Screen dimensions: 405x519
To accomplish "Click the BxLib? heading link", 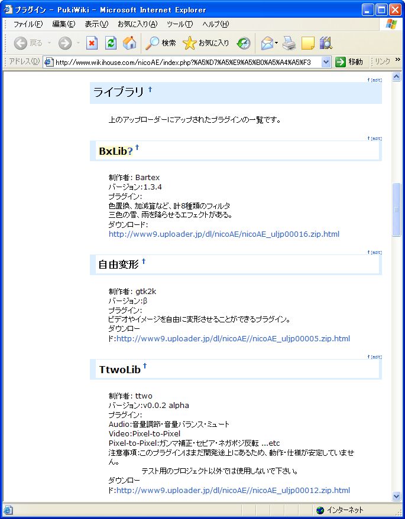I will pyautogui.click(x=116, y=151).
